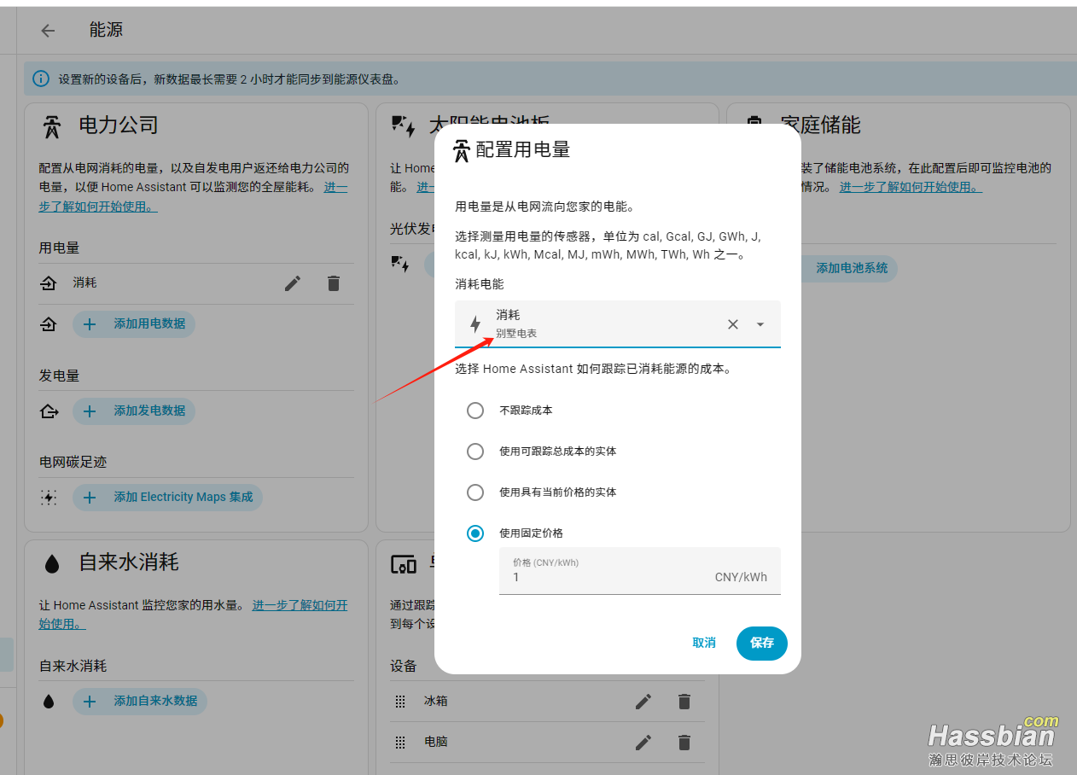Pick the 使用固定价格 radio option
This screenshot has width=1077, height=775.
coord(475,533)
